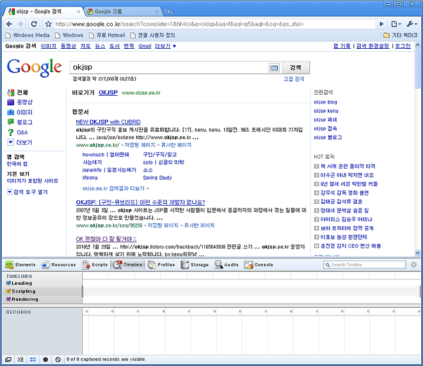Open the Gmail top navigation link
Viewport: 423px width, 366px height.
(x=145, y=46)
